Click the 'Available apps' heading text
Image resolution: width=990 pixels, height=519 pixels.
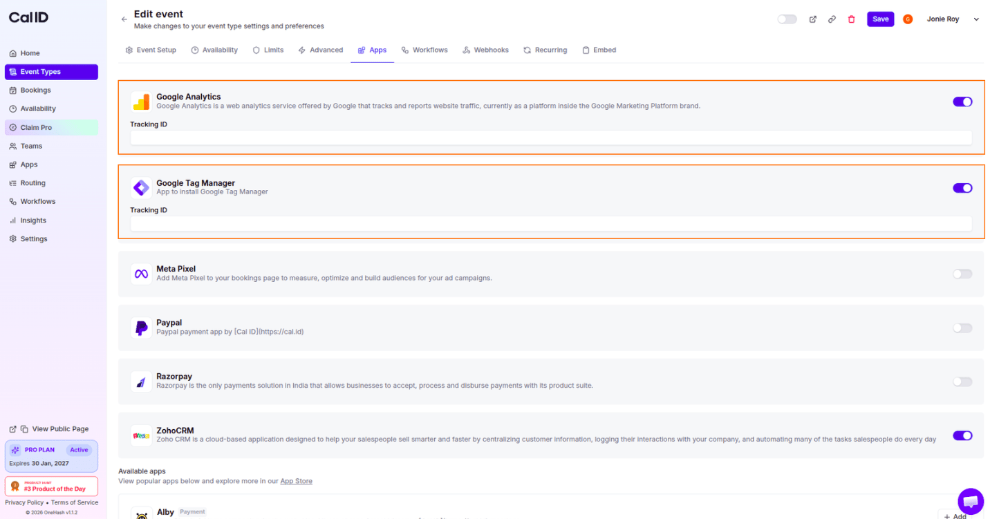(142, 471)
